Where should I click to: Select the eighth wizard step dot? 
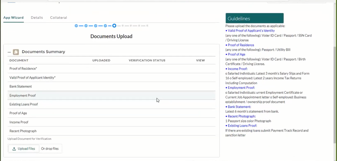click(x=139, y=26)
